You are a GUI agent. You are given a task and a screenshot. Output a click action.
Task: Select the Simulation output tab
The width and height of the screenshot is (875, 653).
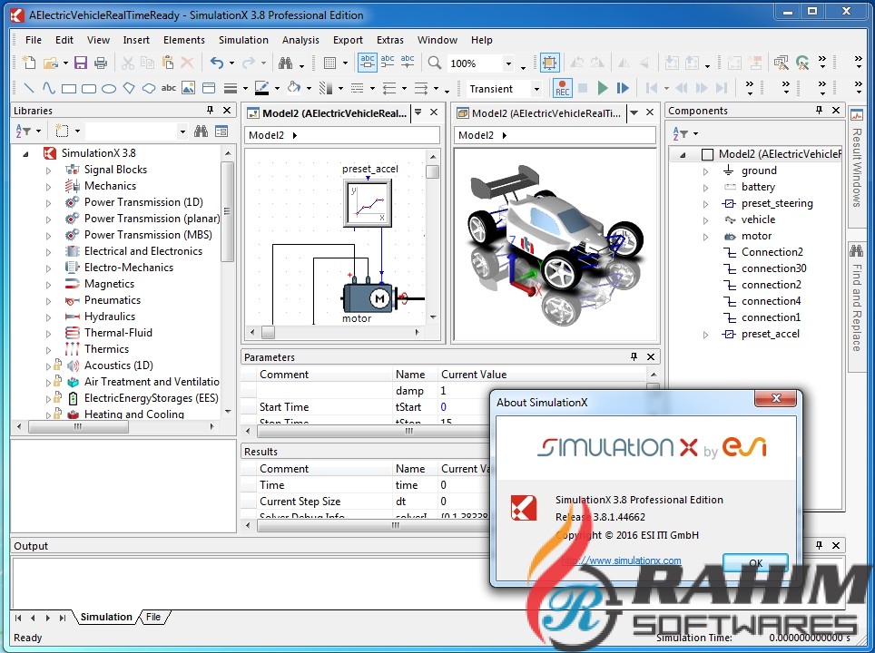point(106,617)
